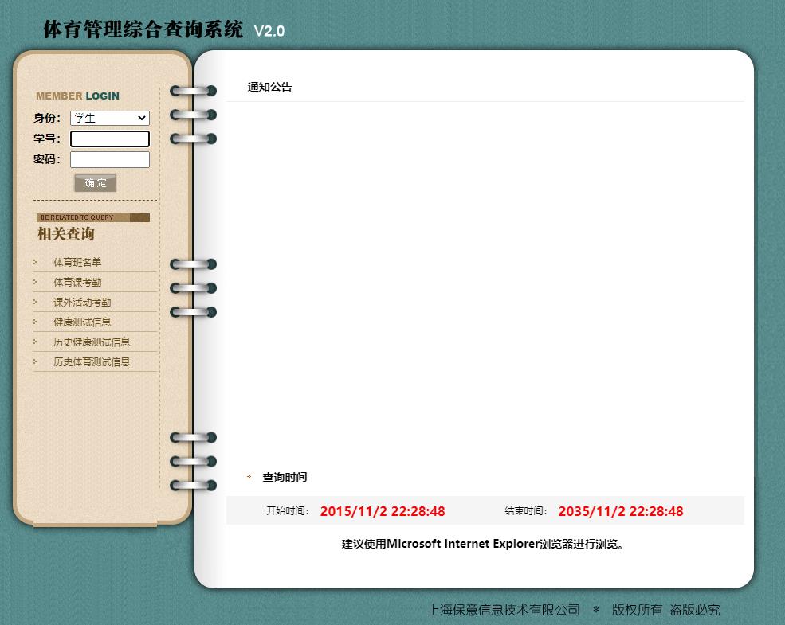Open the 历史体育测试信息 link

tap(92, 362)
